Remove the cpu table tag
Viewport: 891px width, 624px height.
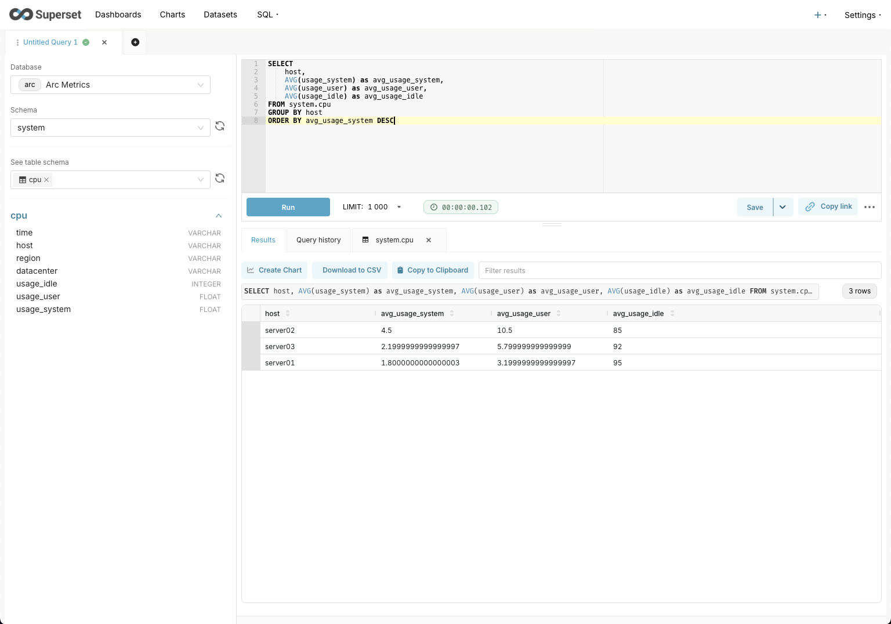[46, 180]
